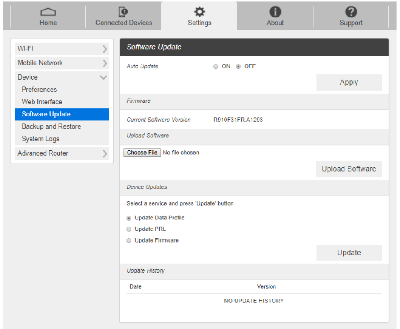This screenshot has width=400, height=329.
Task: Expand the Advanced Router chevron
Action: coord(105,154)
